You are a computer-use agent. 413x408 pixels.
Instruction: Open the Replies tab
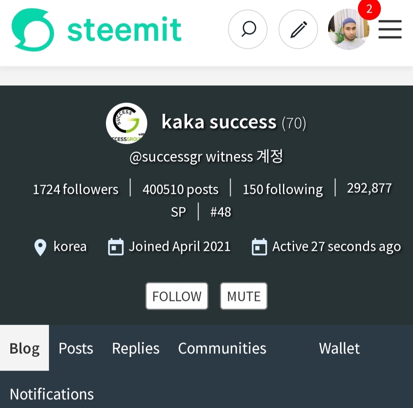pos(136,348)
